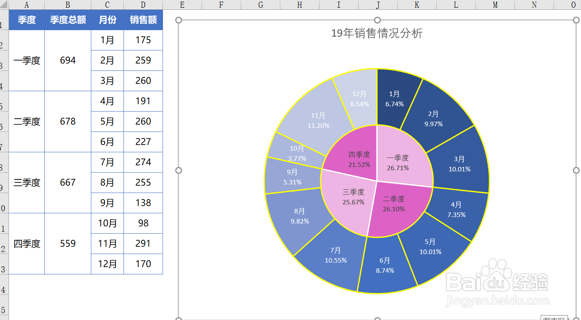Screen dimensions: 581x320
Task: Select column G header
Action: (261, 5)
